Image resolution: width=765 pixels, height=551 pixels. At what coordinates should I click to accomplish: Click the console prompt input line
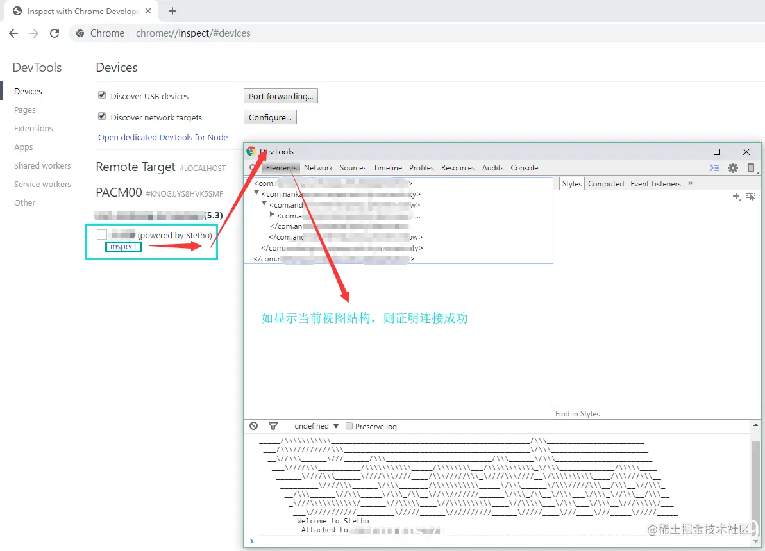[x=499, y=541]
